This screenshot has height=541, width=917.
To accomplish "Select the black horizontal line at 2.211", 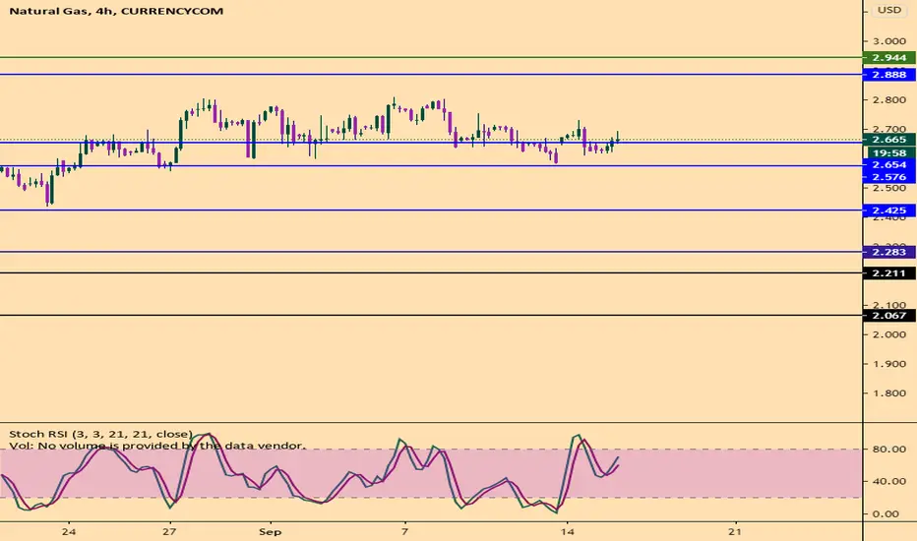I will coord(431,273).
